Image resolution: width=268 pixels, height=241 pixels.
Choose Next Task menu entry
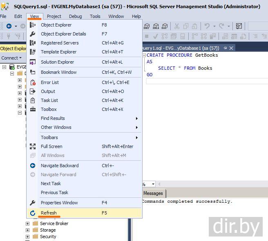point(85,184)
